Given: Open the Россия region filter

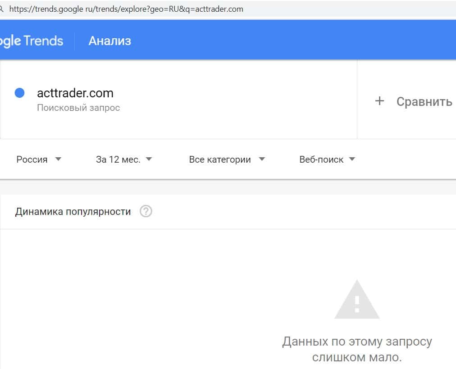Looking at the screenshot, I should coord(32,159).
